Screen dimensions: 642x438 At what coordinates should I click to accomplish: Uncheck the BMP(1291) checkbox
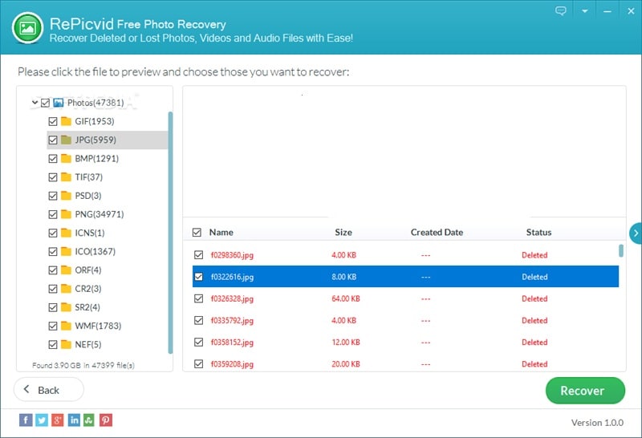click(x=53, y=158)
